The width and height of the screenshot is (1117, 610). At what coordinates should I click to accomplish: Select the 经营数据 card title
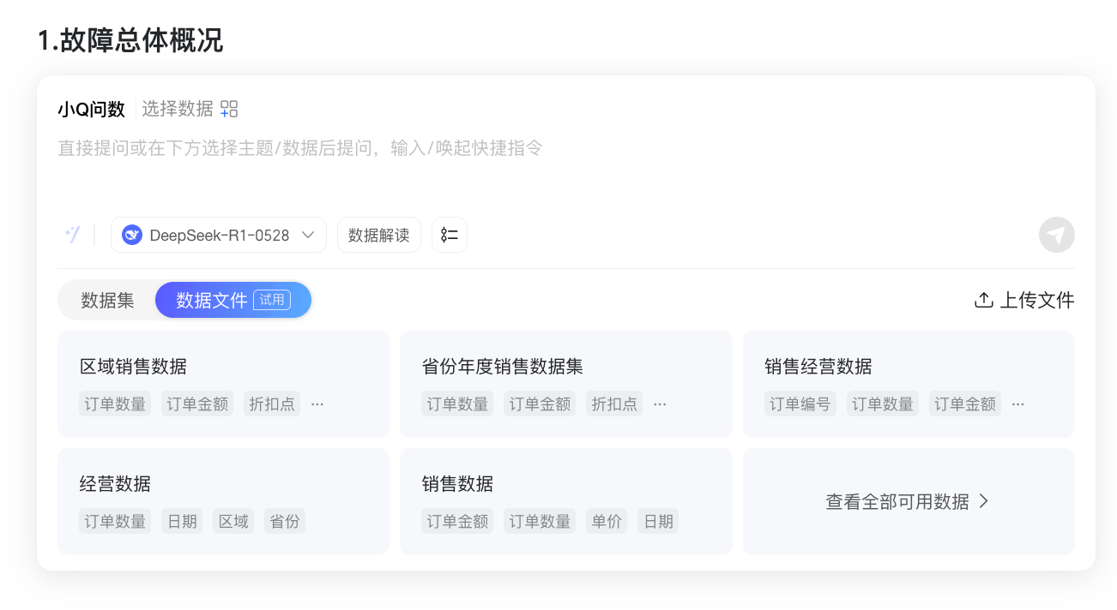115,484
